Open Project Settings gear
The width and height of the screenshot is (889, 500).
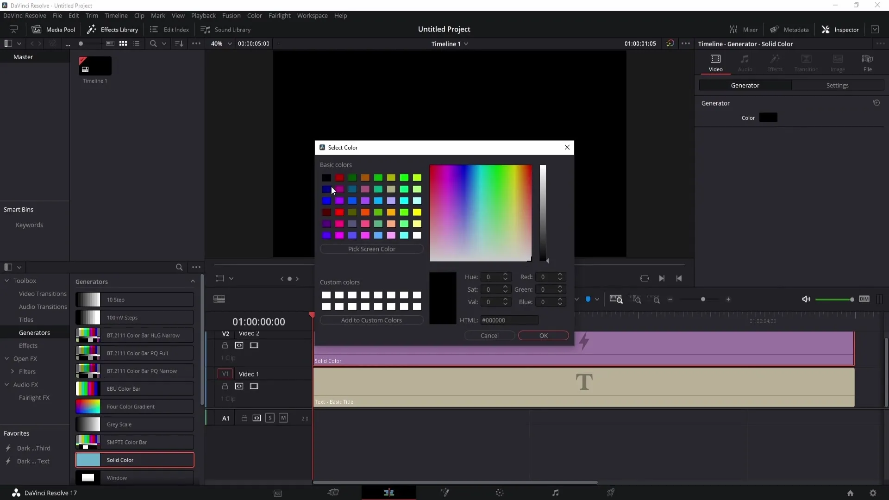click(x=873, y=493)
